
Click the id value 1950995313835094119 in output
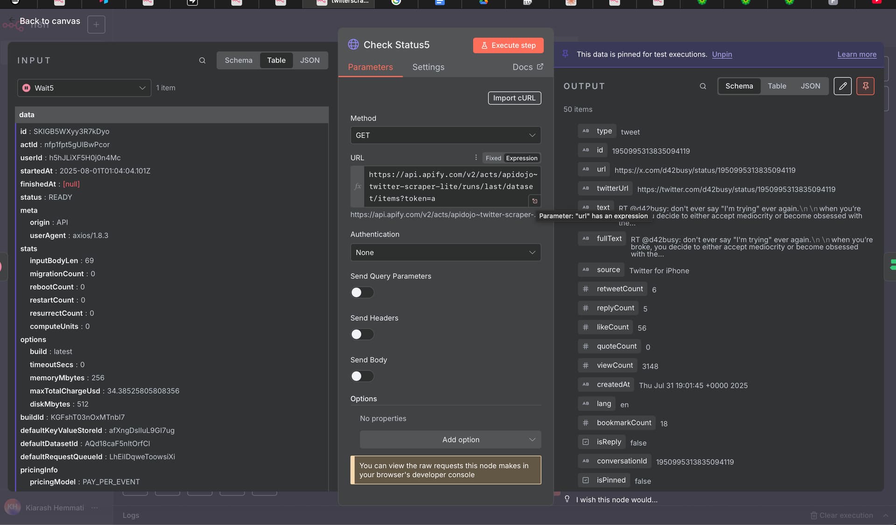coord(651,151)
